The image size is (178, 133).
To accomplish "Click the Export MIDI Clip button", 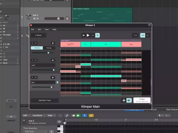I will tap(142, 100).
